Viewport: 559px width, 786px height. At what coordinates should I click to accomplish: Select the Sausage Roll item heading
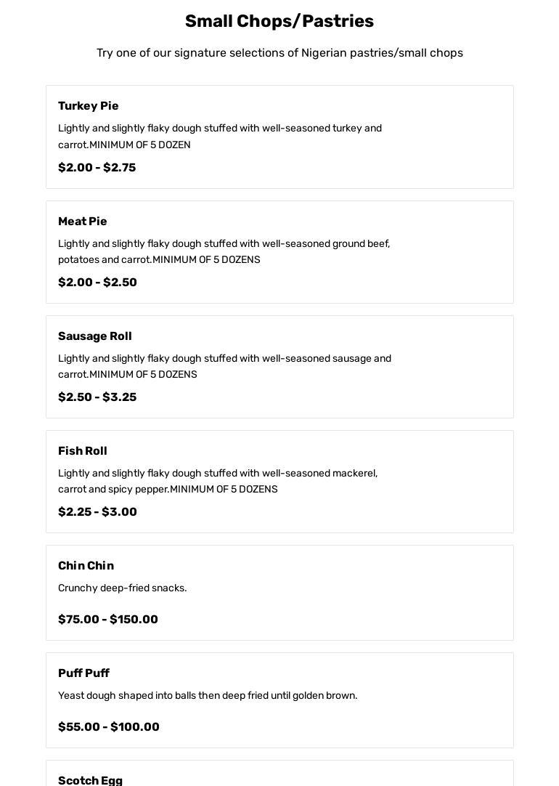[x=94, y=336]
